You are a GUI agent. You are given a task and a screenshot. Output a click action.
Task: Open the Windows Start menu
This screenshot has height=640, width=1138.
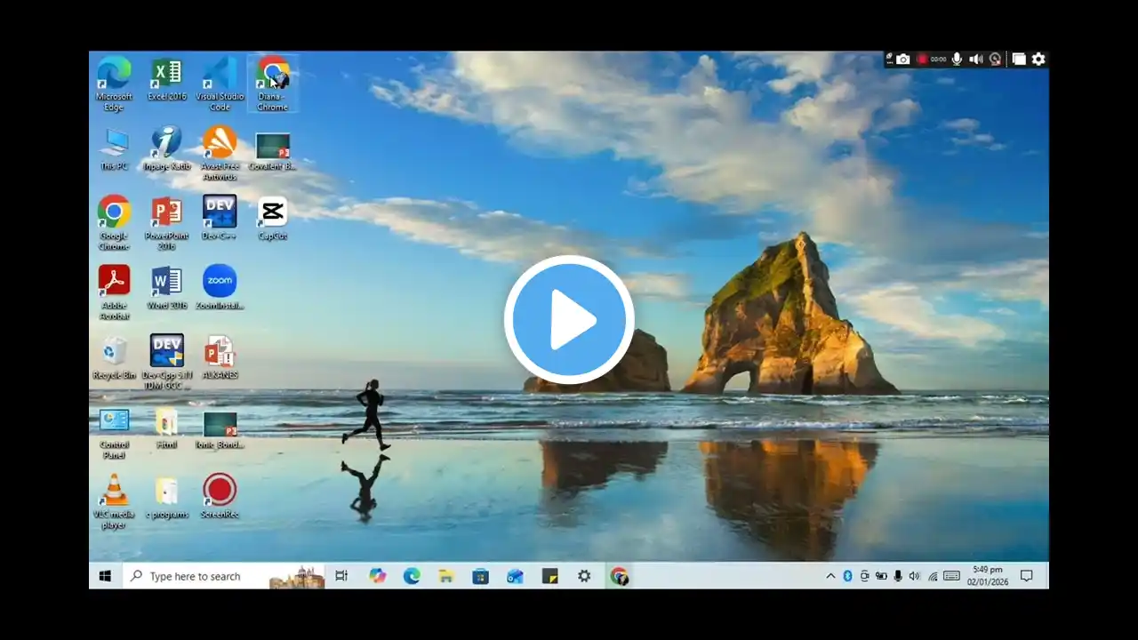[x=105, y=576]
